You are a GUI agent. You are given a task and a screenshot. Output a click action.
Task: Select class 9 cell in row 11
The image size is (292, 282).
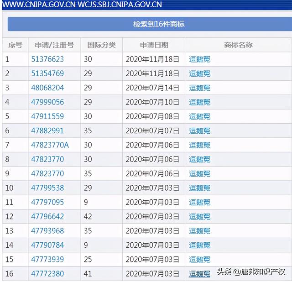[102, 202]
